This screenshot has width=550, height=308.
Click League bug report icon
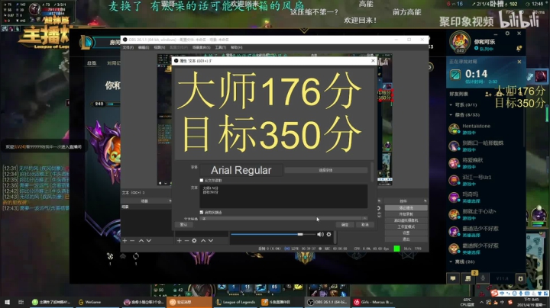pyautogui.click(x=520, y=278)
